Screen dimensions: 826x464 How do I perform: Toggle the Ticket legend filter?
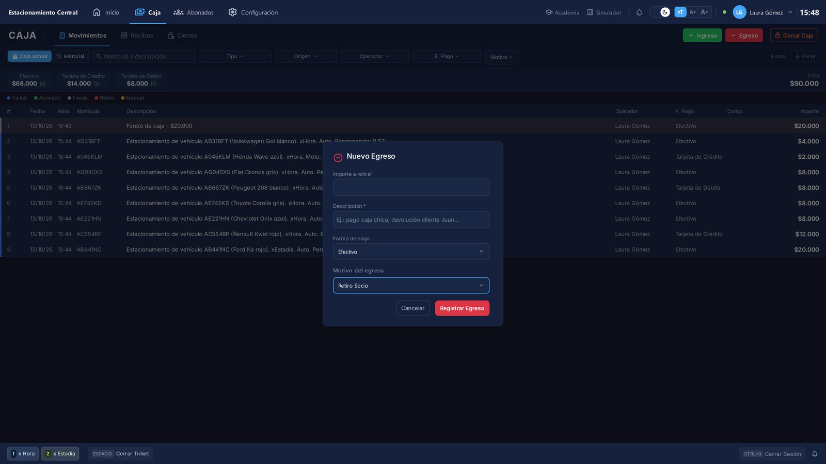click(x=17, y=98)
